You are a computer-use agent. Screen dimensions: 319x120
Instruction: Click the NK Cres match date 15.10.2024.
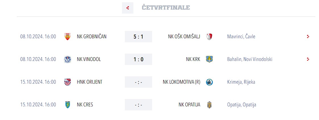pos(38,105)
